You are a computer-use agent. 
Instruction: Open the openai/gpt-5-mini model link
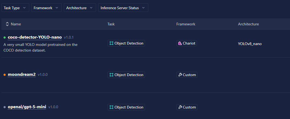coord(27,107)
